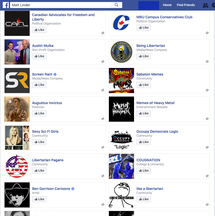Like the COUGNATION page
The image size is (215, 216).
(144, 171)
